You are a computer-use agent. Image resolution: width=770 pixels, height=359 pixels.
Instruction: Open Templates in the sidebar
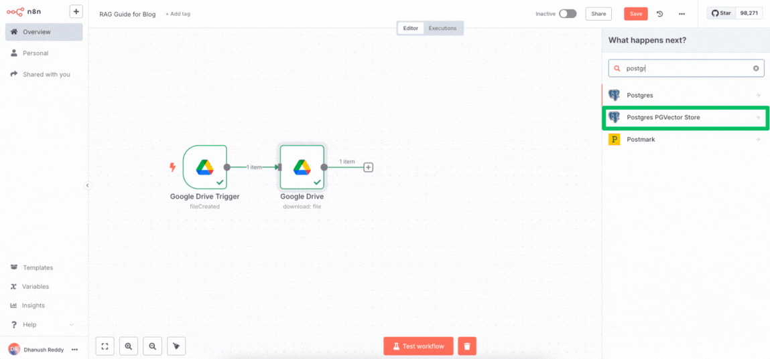38,267
